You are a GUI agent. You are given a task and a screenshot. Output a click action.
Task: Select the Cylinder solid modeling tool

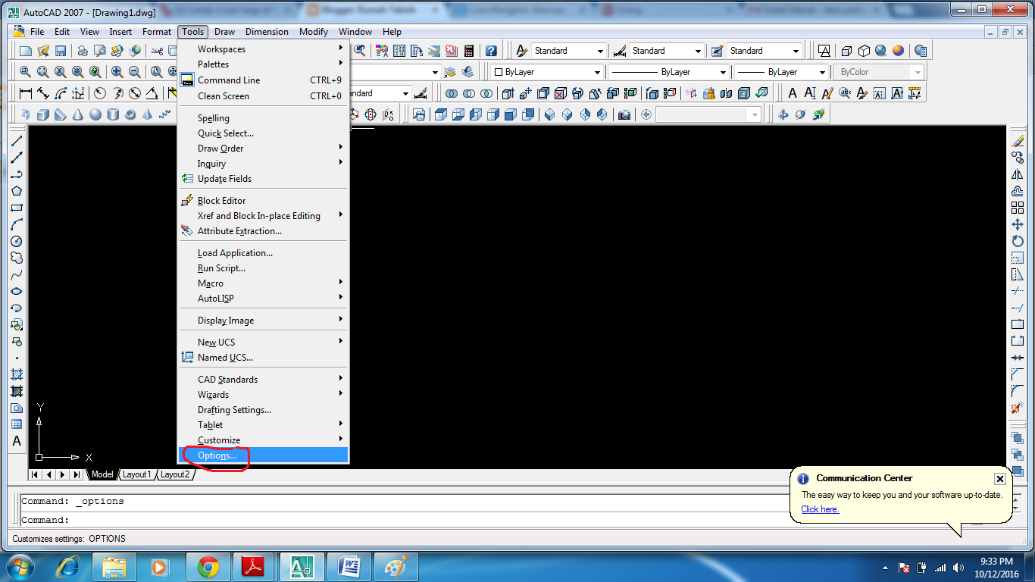click(113, 114)
